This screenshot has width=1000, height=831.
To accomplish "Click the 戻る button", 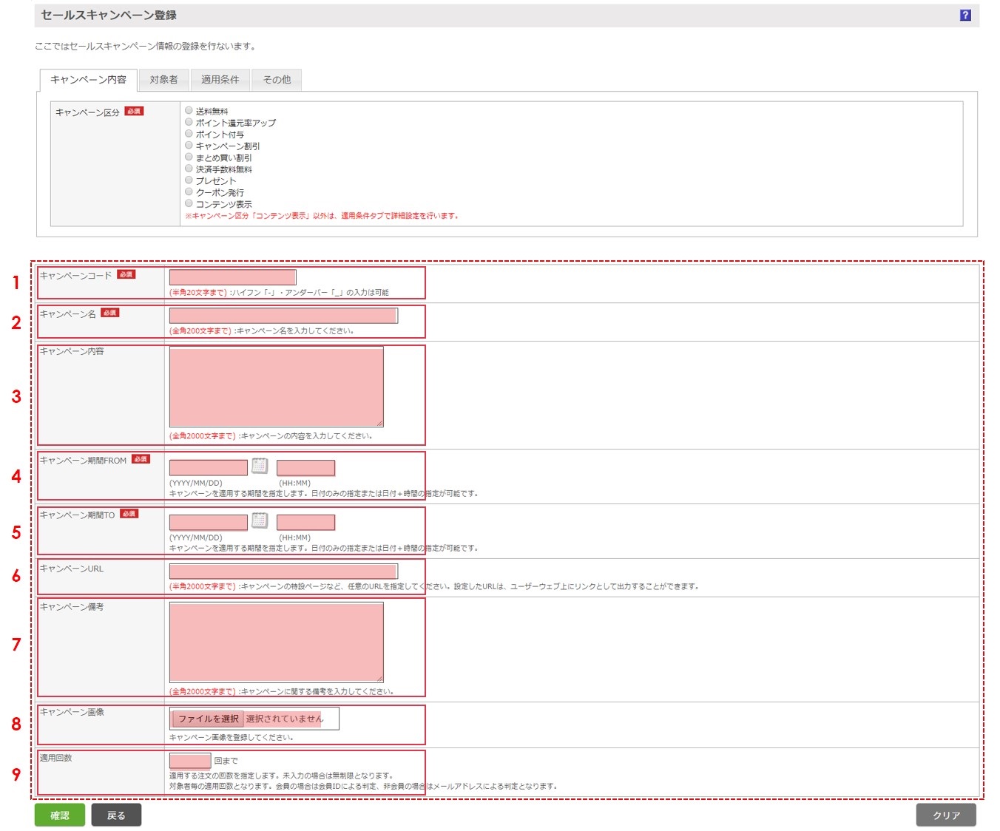I will 116,815.
